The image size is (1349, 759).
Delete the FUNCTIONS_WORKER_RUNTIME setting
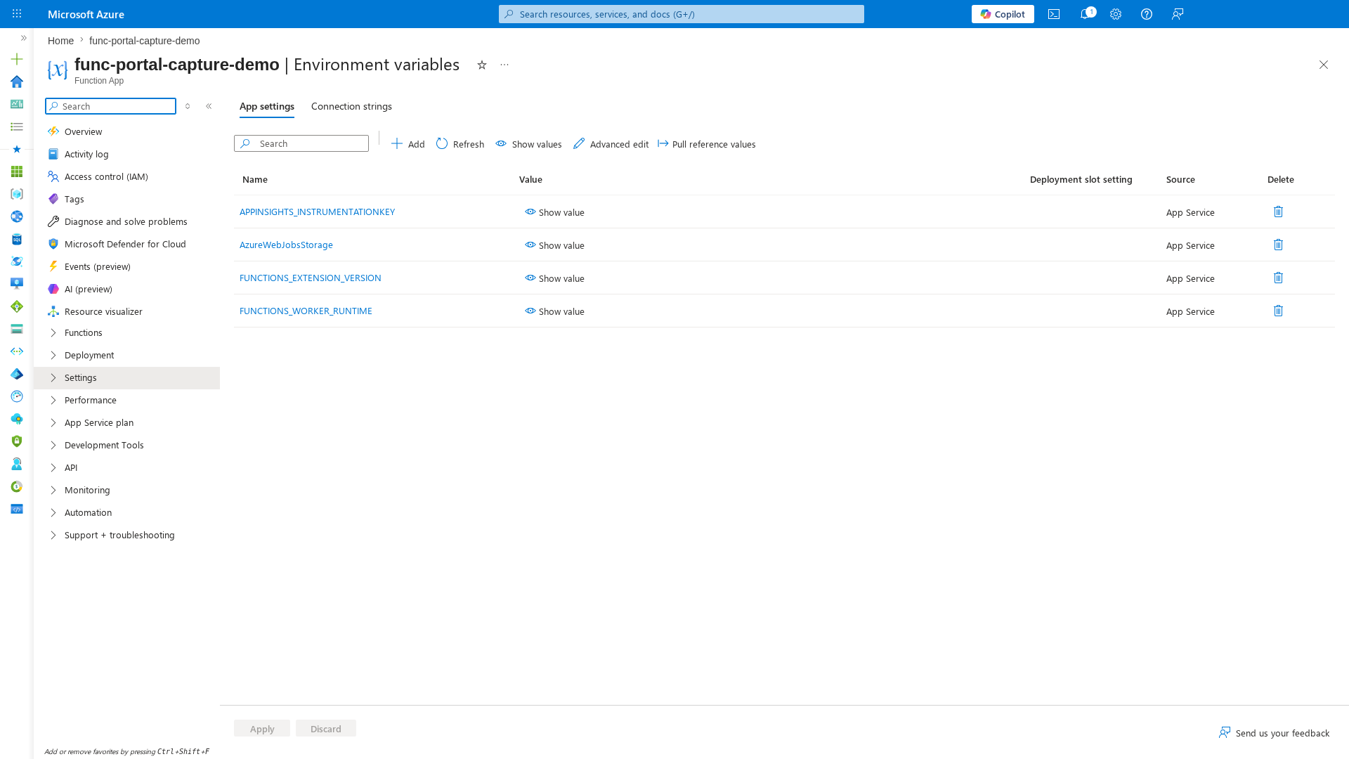tap(1278, 311)
